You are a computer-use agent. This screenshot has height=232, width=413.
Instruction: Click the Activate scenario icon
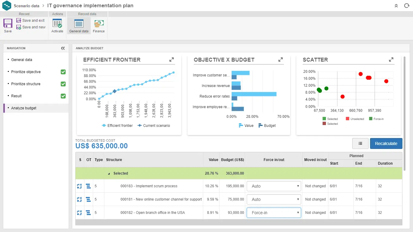pyautogui.click(x=57, y=24)
